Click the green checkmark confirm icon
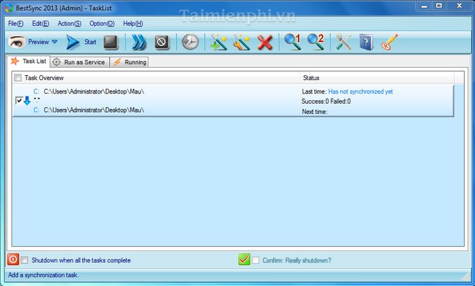 point(244,260)
